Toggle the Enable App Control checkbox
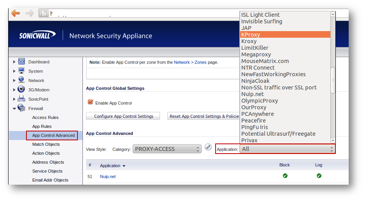 pos(91,102)
